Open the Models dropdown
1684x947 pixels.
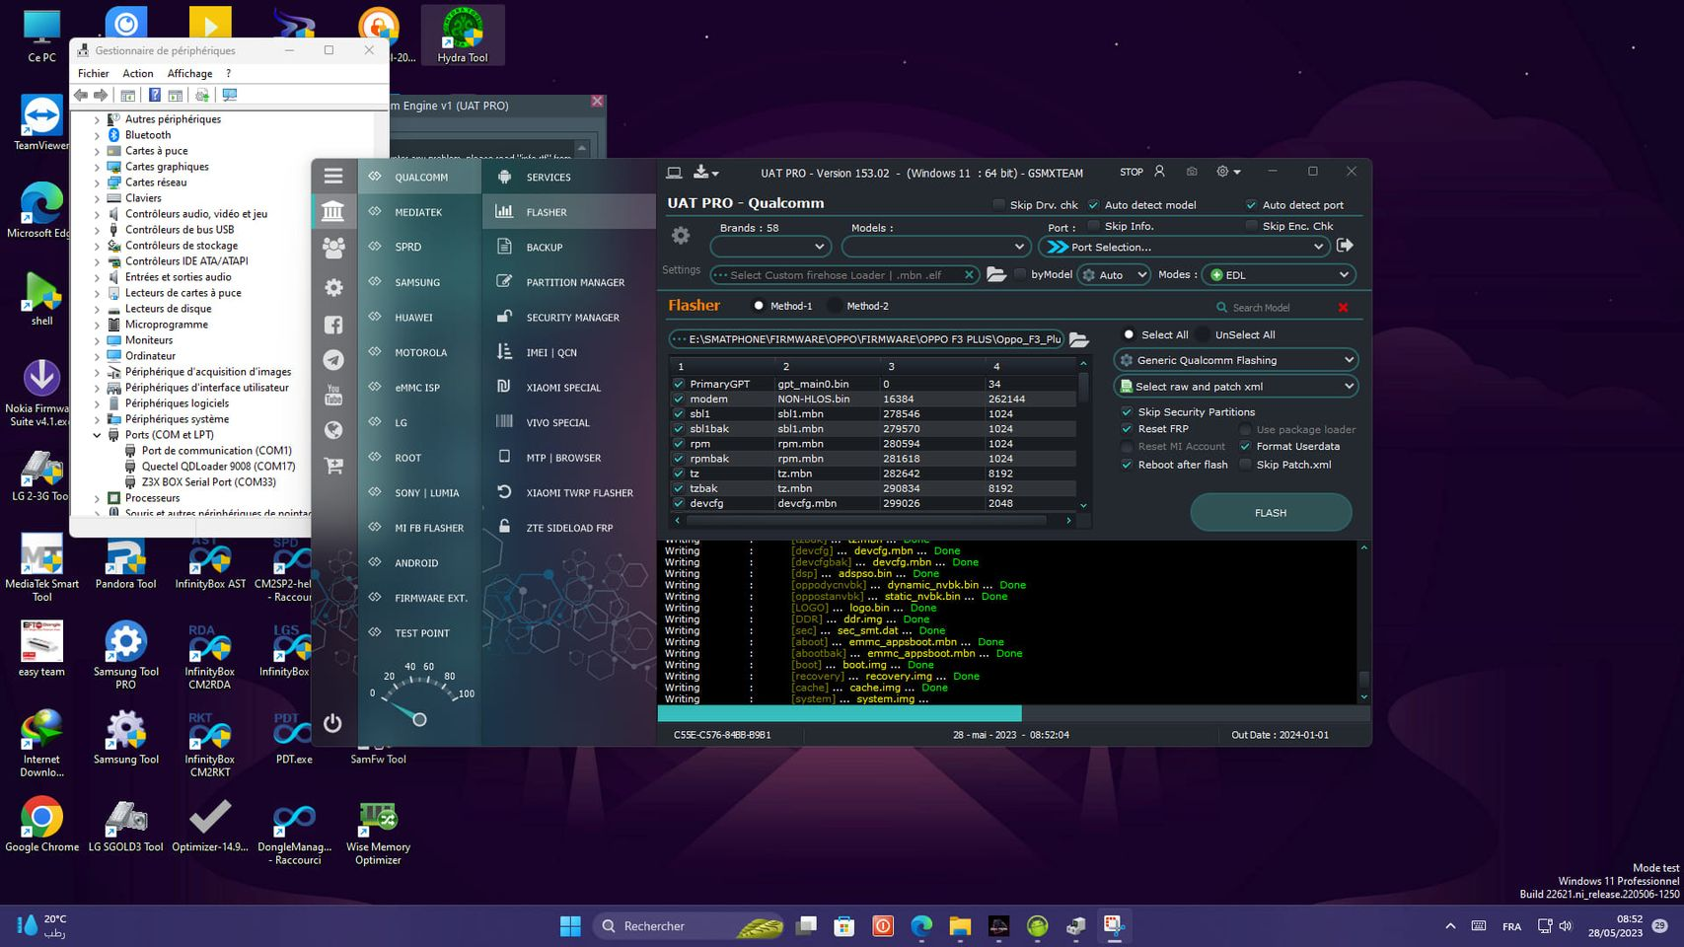(x=936, y=247)
